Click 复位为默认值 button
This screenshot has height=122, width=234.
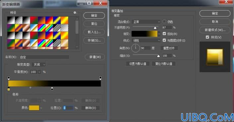pos(164,64)
